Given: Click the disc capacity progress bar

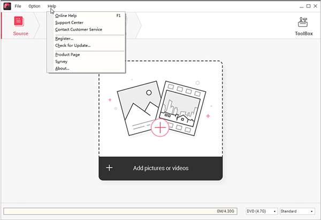Looking at the screenshot, I should click(120, 211).
